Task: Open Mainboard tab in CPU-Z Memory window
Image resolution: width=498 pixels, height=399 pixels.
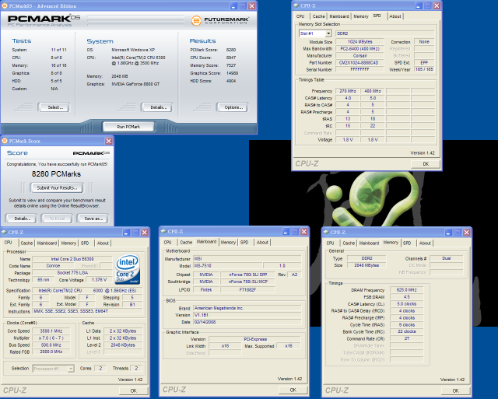Action: tap(369, 243)
